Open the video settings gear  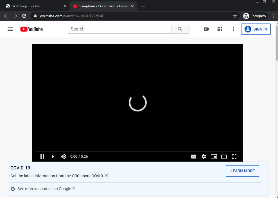(204, 157)
